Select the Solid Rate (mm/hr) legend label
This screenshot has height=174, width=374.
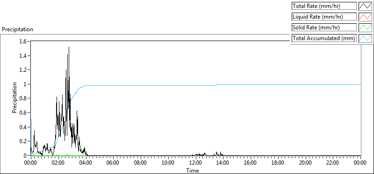(324, 28)
